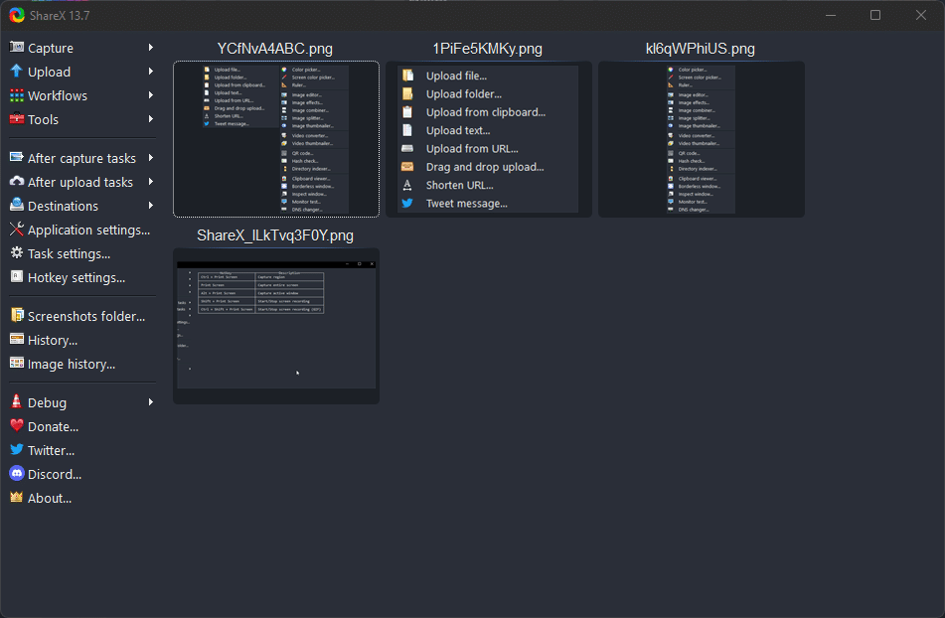945x618 pixels.
Task: Click the Donate heart icon
Action: (x=17, y=426)
